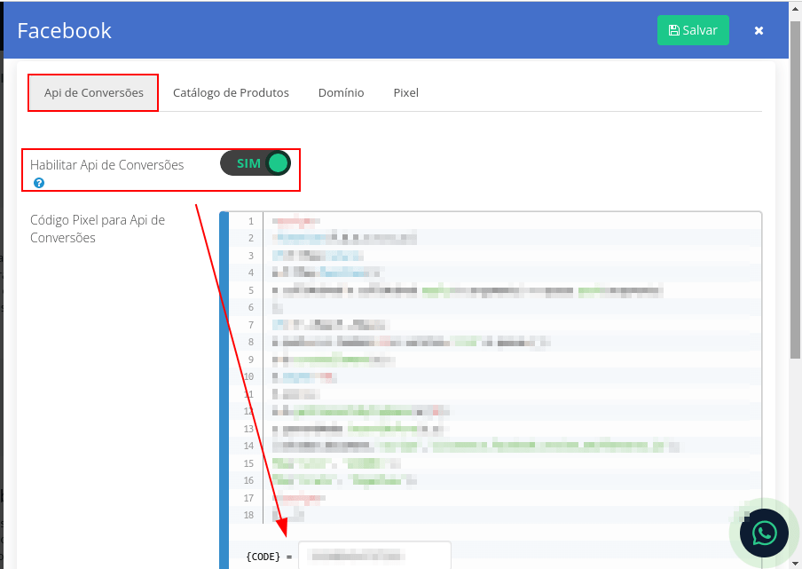Click line number 5 in the code editor
The width and height of the screenshot is (802, 569).
coord(250,290)
